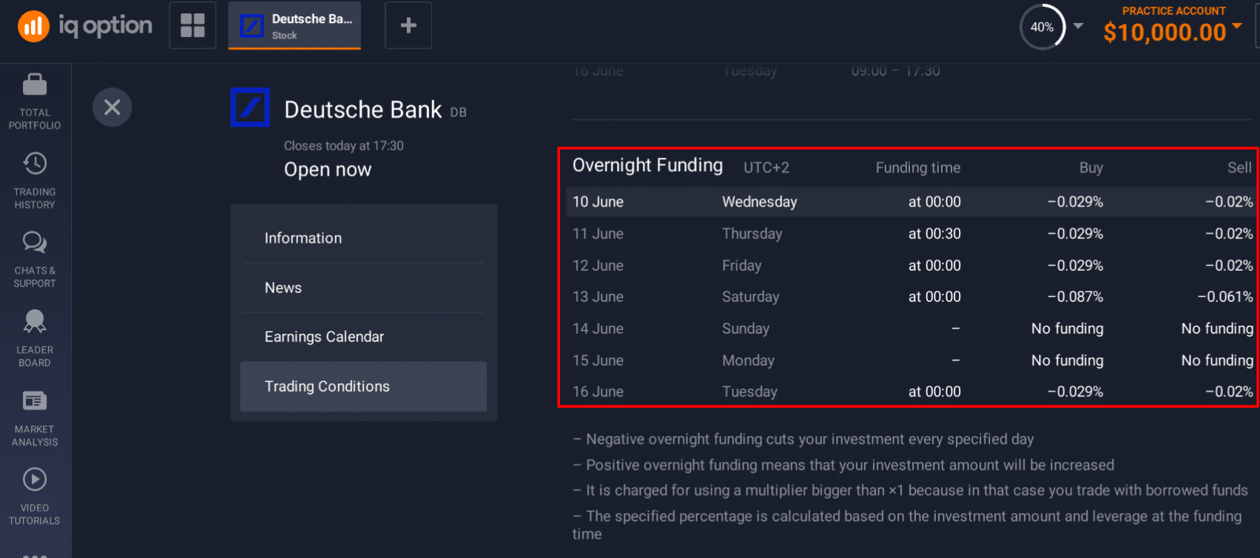Close the Deutsche Bank info panel

coord(112,107)
